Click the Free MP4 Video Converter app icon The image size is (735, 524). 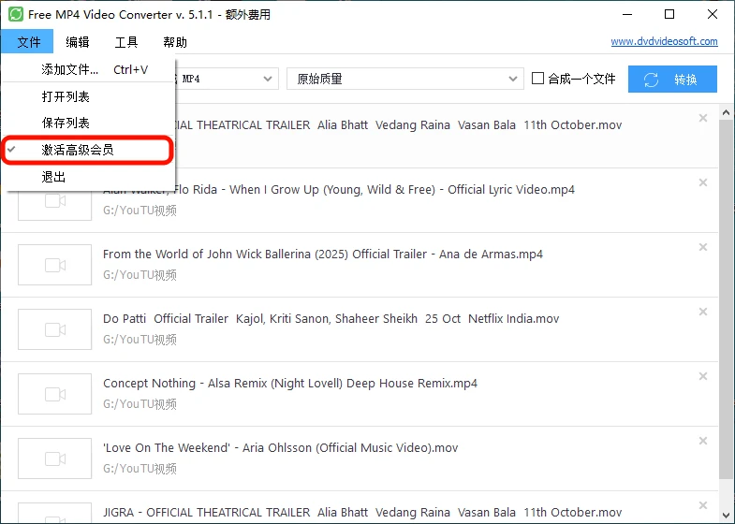(16, 14)
